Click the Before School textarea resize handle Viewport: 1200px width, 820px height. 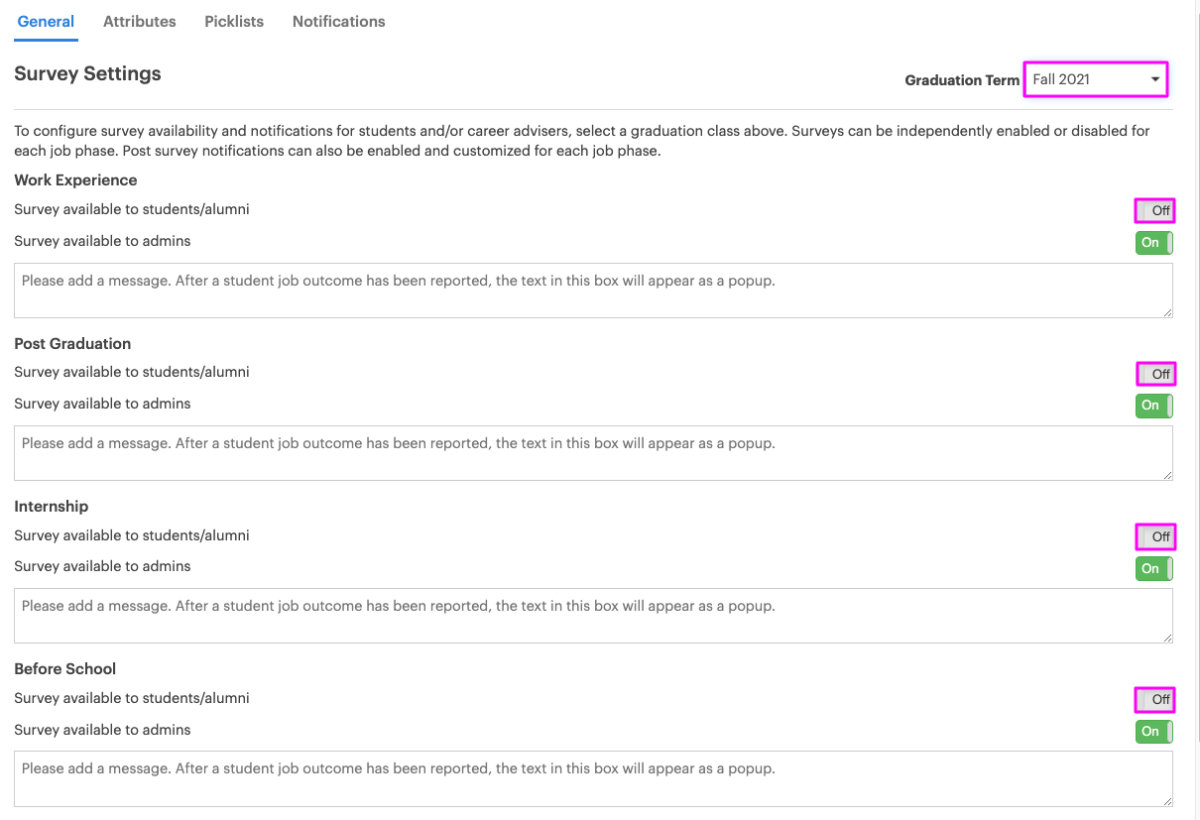(x=1166, y=799)
